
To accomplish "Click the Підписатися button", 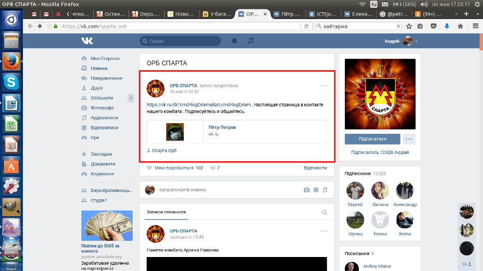I will coord(372,139).
